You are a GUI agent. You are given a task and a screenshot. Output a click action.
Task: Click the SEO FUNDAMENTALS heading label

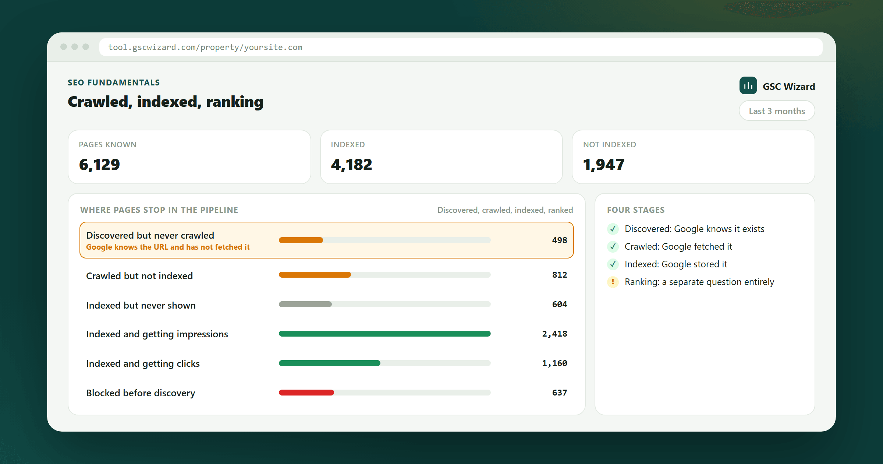click(114, 82)
